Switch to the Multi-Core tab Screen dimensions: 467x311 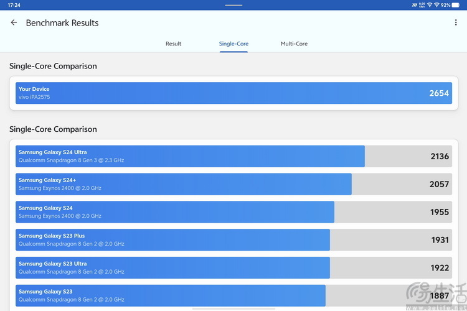click(294, 44)
